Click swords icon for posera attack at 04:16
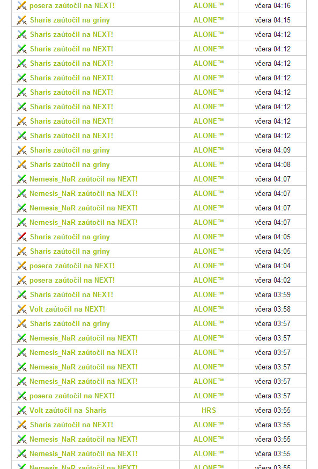Screen dimensions: 318x469 [21, 6]
